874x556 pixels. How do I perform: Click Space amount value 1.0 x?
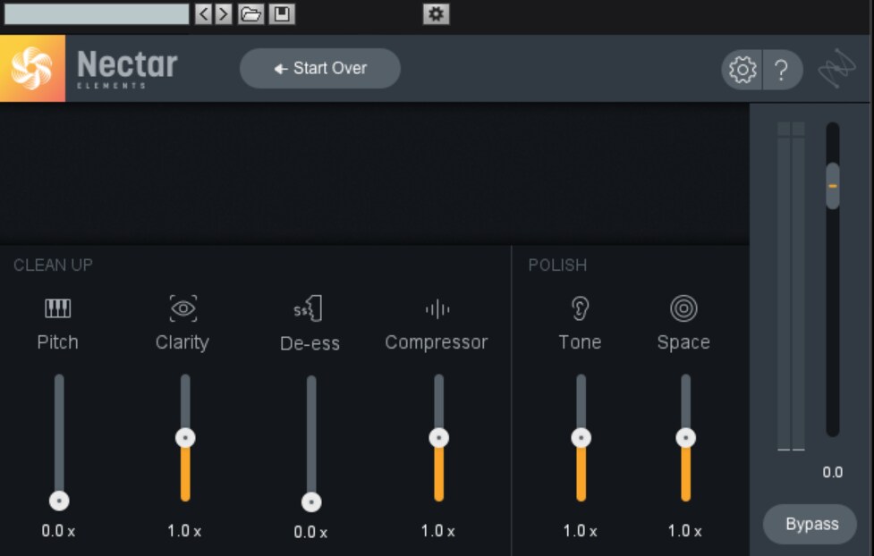[684, 531]
